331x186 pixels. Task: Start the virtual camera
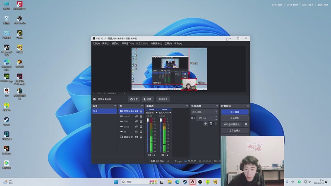[232, 124]
